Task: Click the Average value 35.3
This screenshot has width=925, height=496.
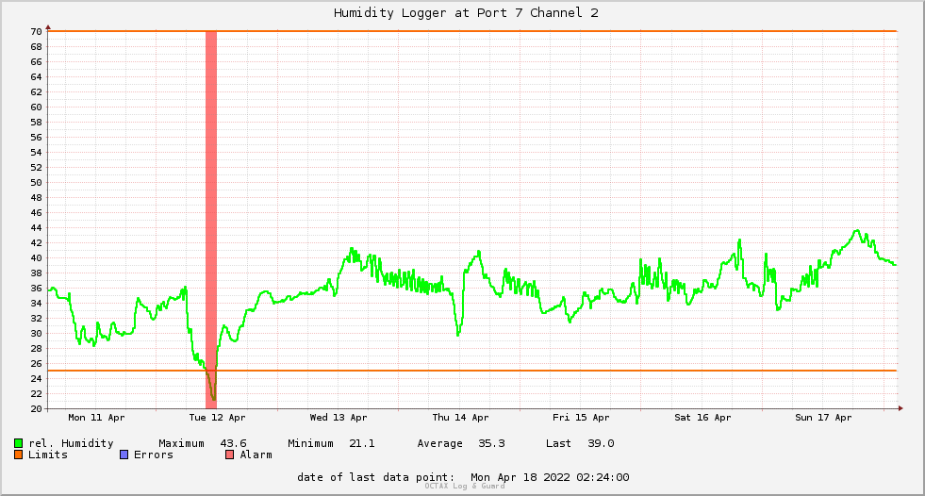Action: 491,443
